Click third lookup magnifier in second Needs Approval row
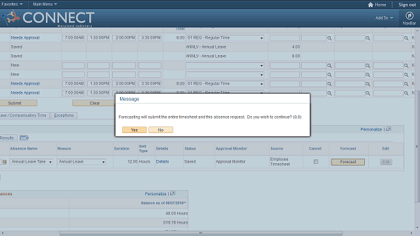 pos(406,84)
